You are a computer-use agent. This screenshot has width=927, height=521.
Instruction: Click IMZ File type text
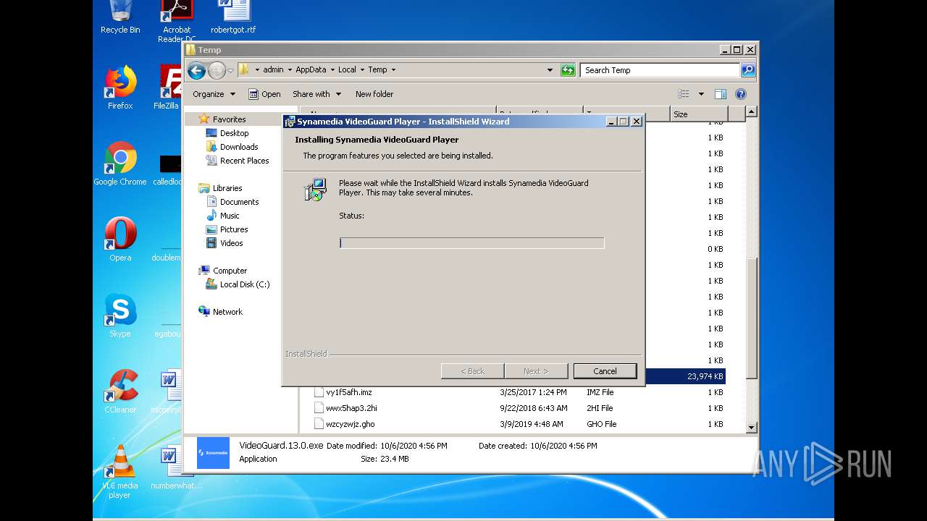pos(600,392)
